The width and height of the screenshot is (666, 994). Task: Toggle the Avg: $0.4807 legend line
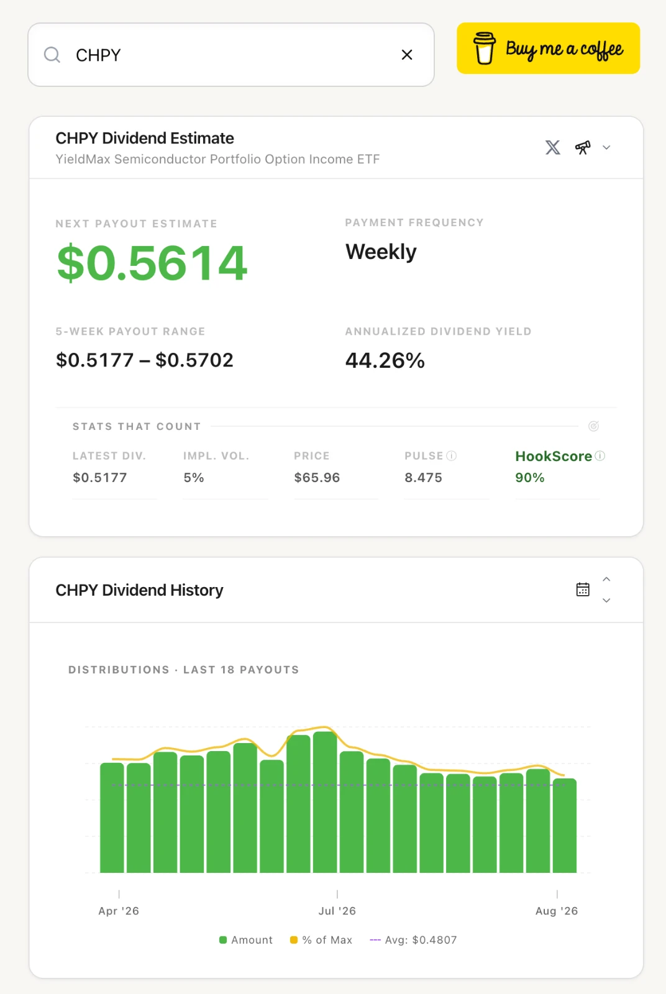point(413,940)
